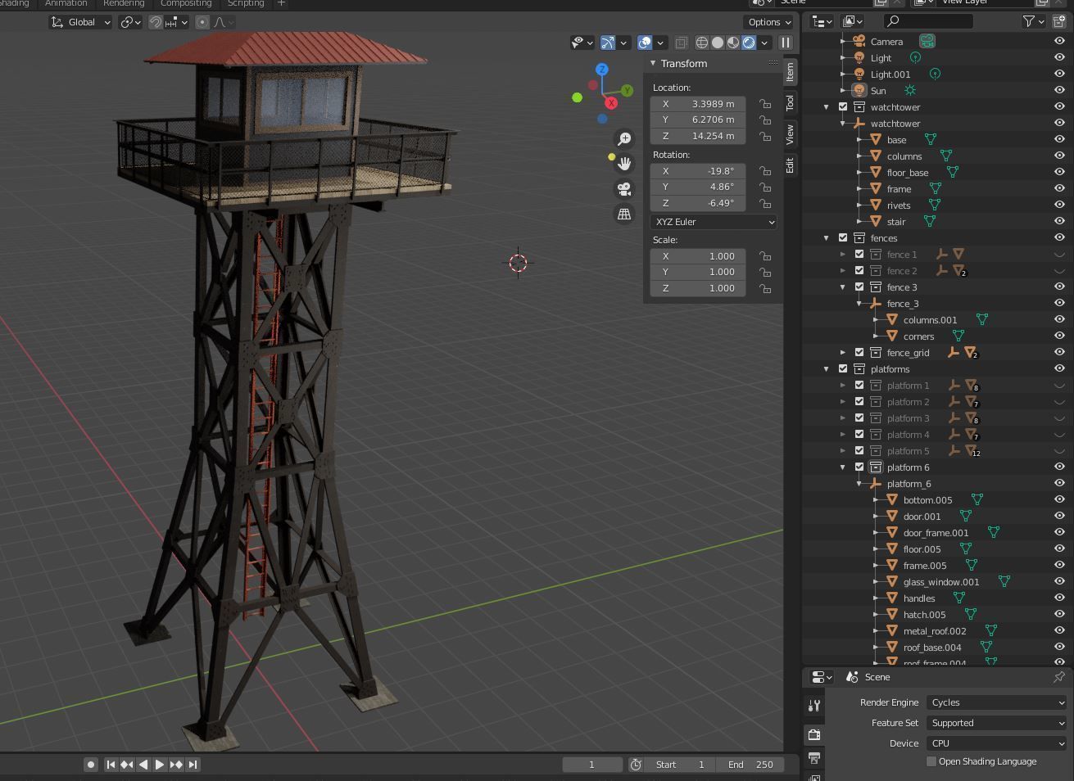Expand fence 1 collection tree row
This screenshot has height=781, width=1074.
[x=843, y=255]
